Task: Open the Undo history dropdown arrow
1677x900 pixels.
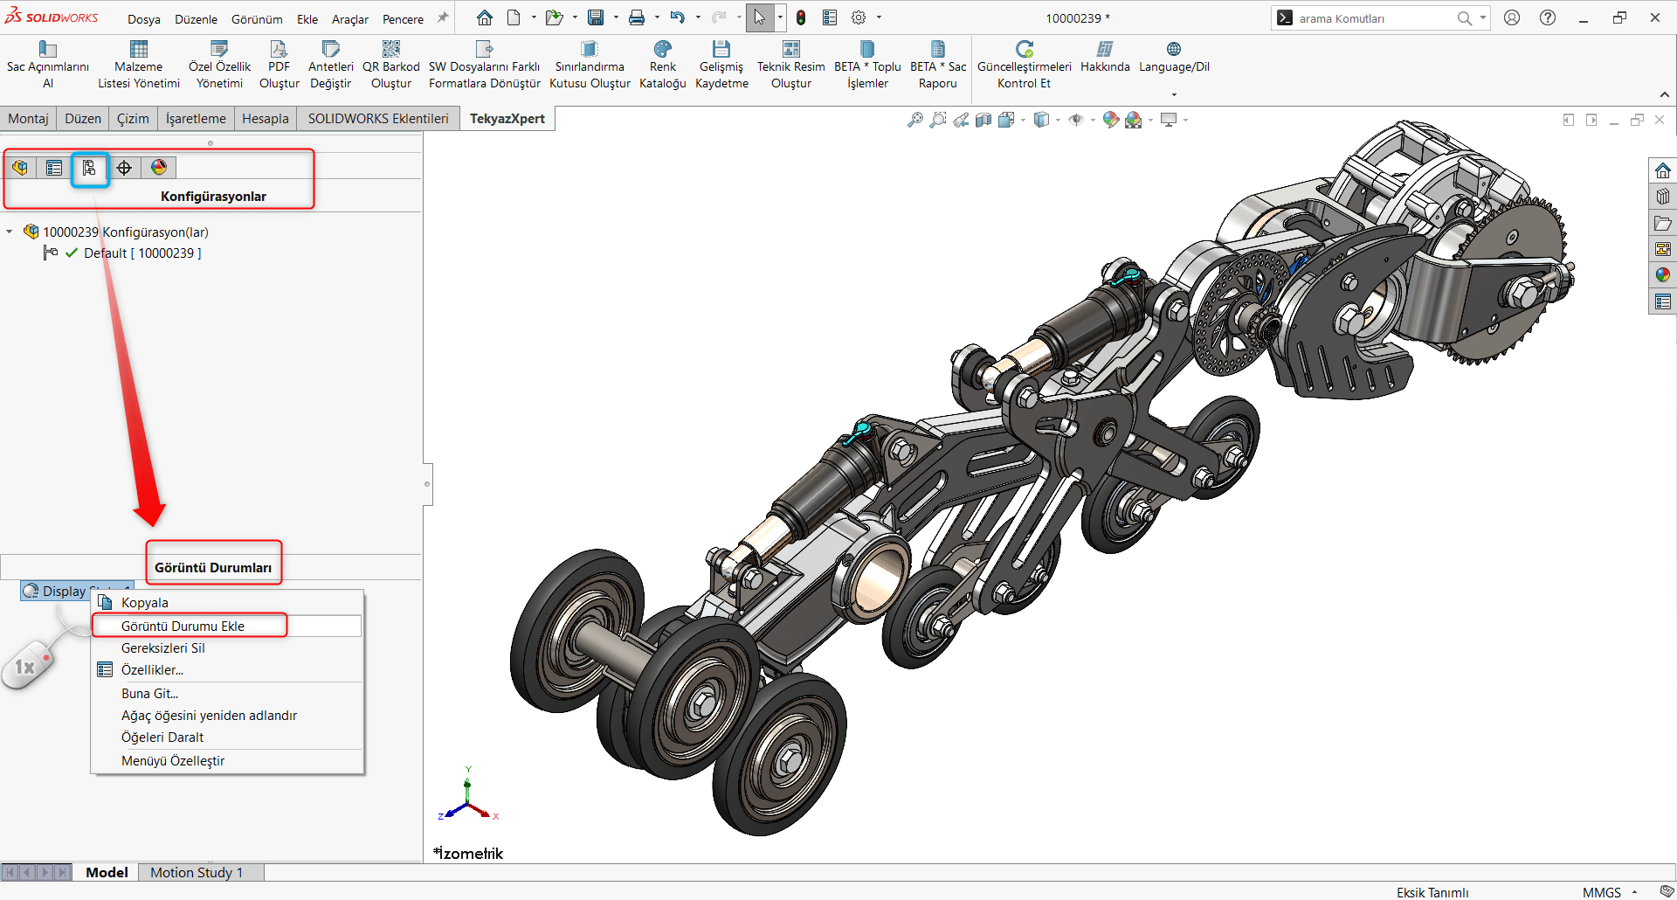Action: (697, 17)
